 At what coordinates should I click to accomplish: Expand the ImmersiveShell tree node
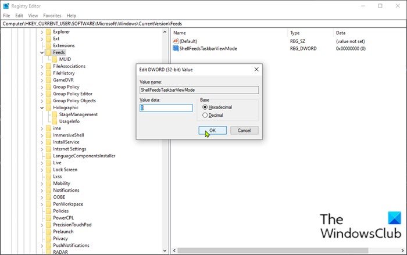[42, 135]
